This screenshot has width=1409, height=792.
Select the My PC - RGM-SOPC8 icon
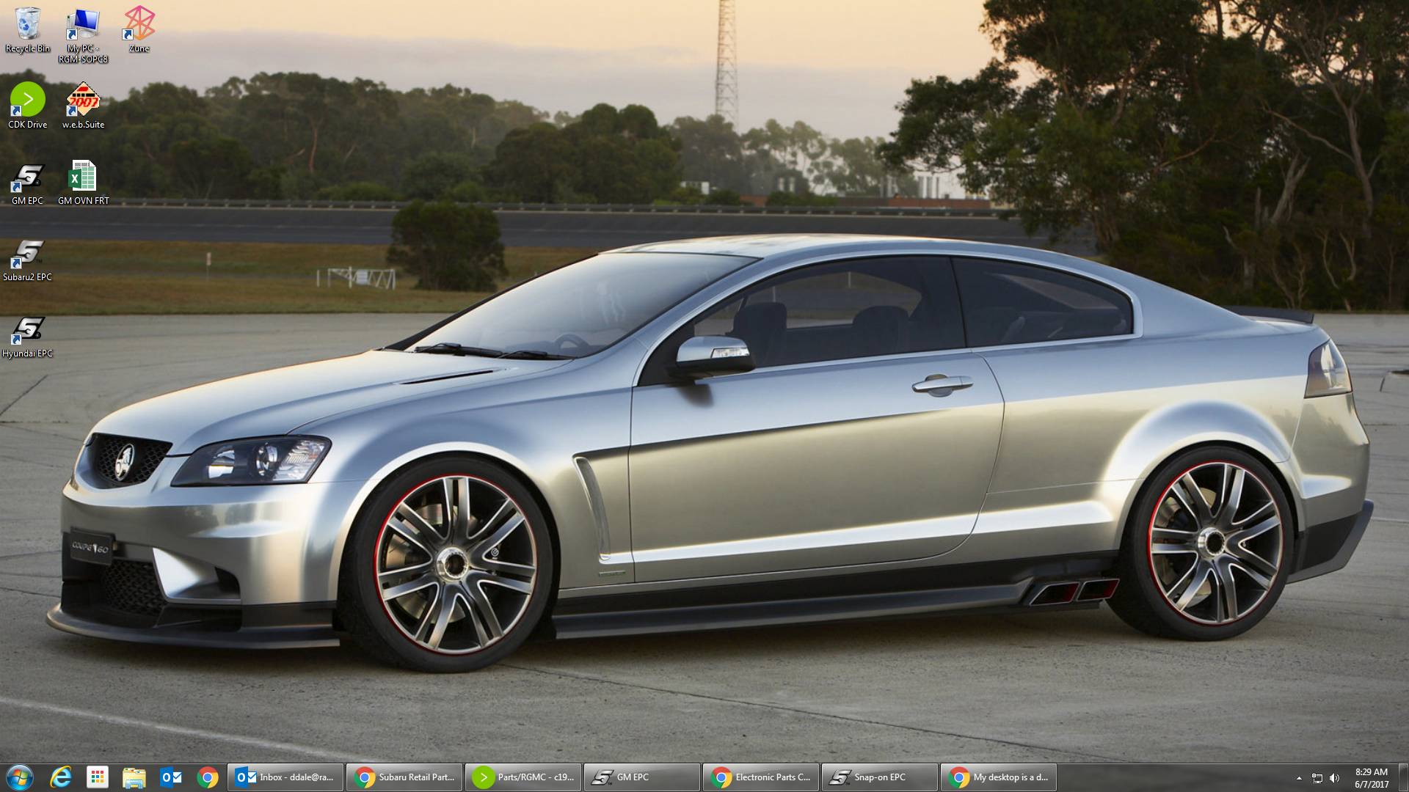pyautogui.click(x=83, y=35)
